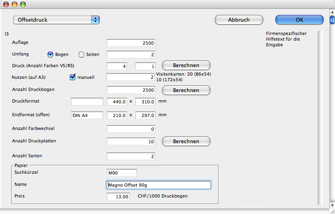Focus the Auflage input field

click(131, 43)
